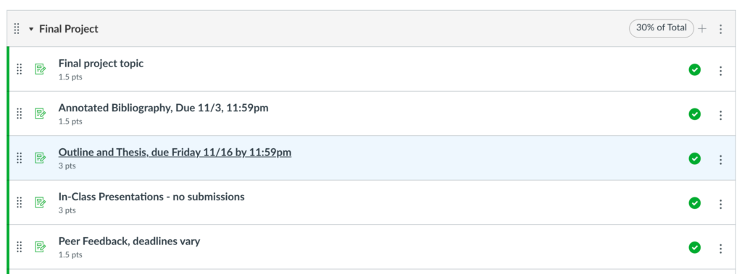Viewport: 742px width, 274px height.
Task: Open options menu for In-Class Presentations
Action: (x=721, y=204)
